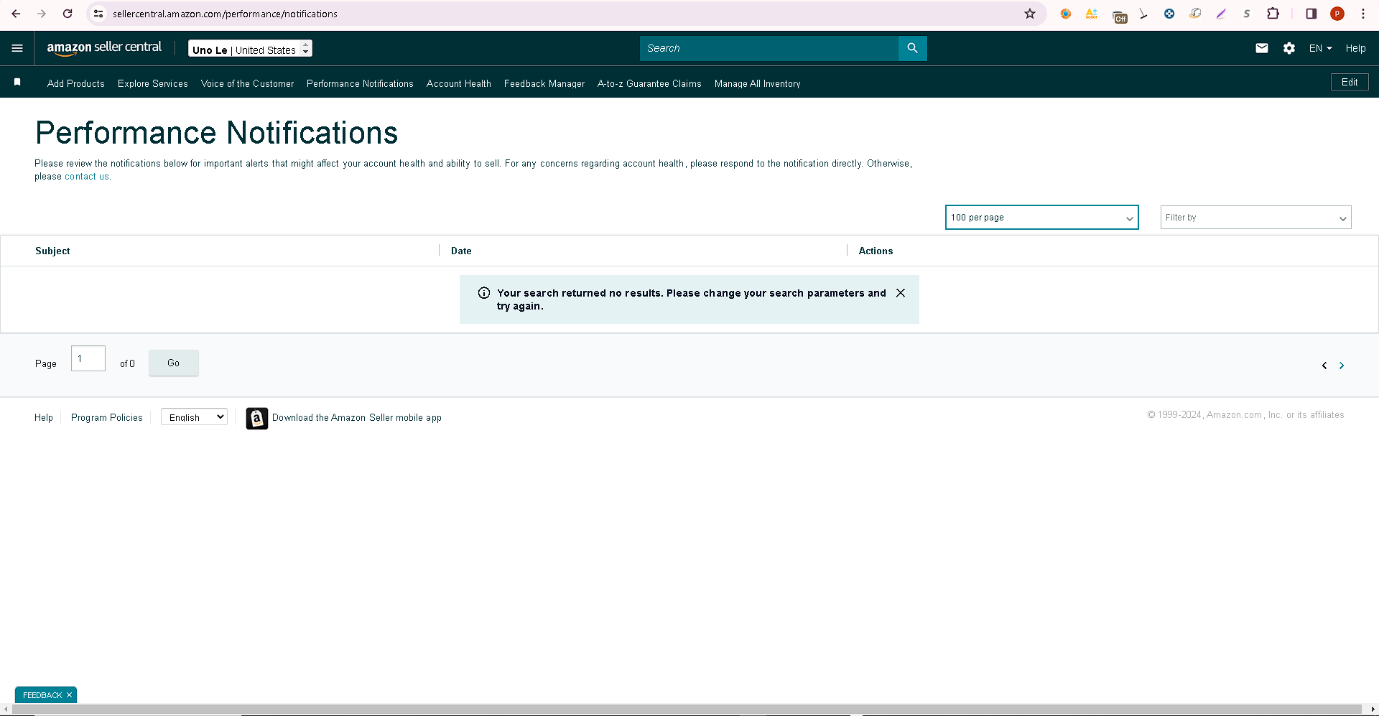Open A-to-z Guarantee Claims
The image size is (1379, 716).
pos(649,84)
